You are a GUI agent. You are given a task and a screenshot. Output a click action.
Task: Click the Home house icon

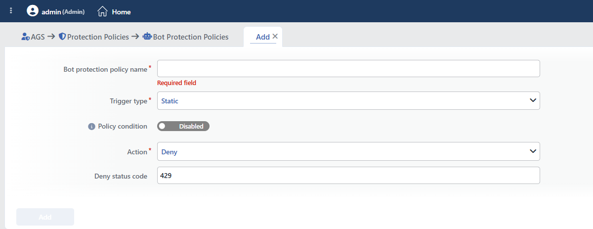click(x=102, y=11)
